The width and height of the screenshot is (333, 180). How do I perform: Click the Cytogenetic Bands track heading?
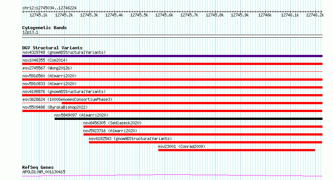[x=45, y=28]
